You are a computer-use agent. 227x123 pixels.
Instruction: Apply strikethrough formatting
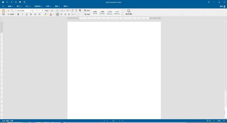click(31, 14)
